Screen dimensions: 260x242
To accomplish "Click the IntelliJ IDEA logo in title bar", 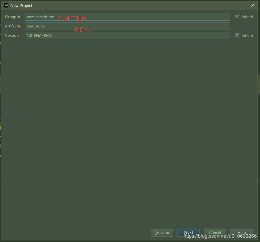I will tap(6, 5).
